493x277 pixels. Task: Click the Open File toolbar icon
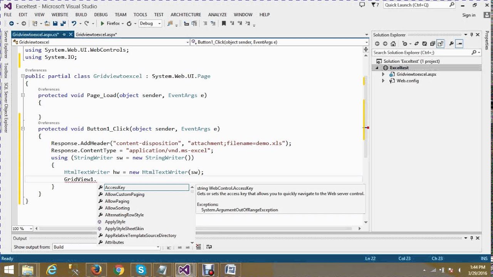[x=47, y=23]
